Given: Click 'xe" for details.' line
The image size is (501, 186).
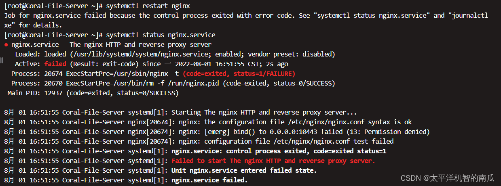Looking at the screenshot, I should point(33,25).
